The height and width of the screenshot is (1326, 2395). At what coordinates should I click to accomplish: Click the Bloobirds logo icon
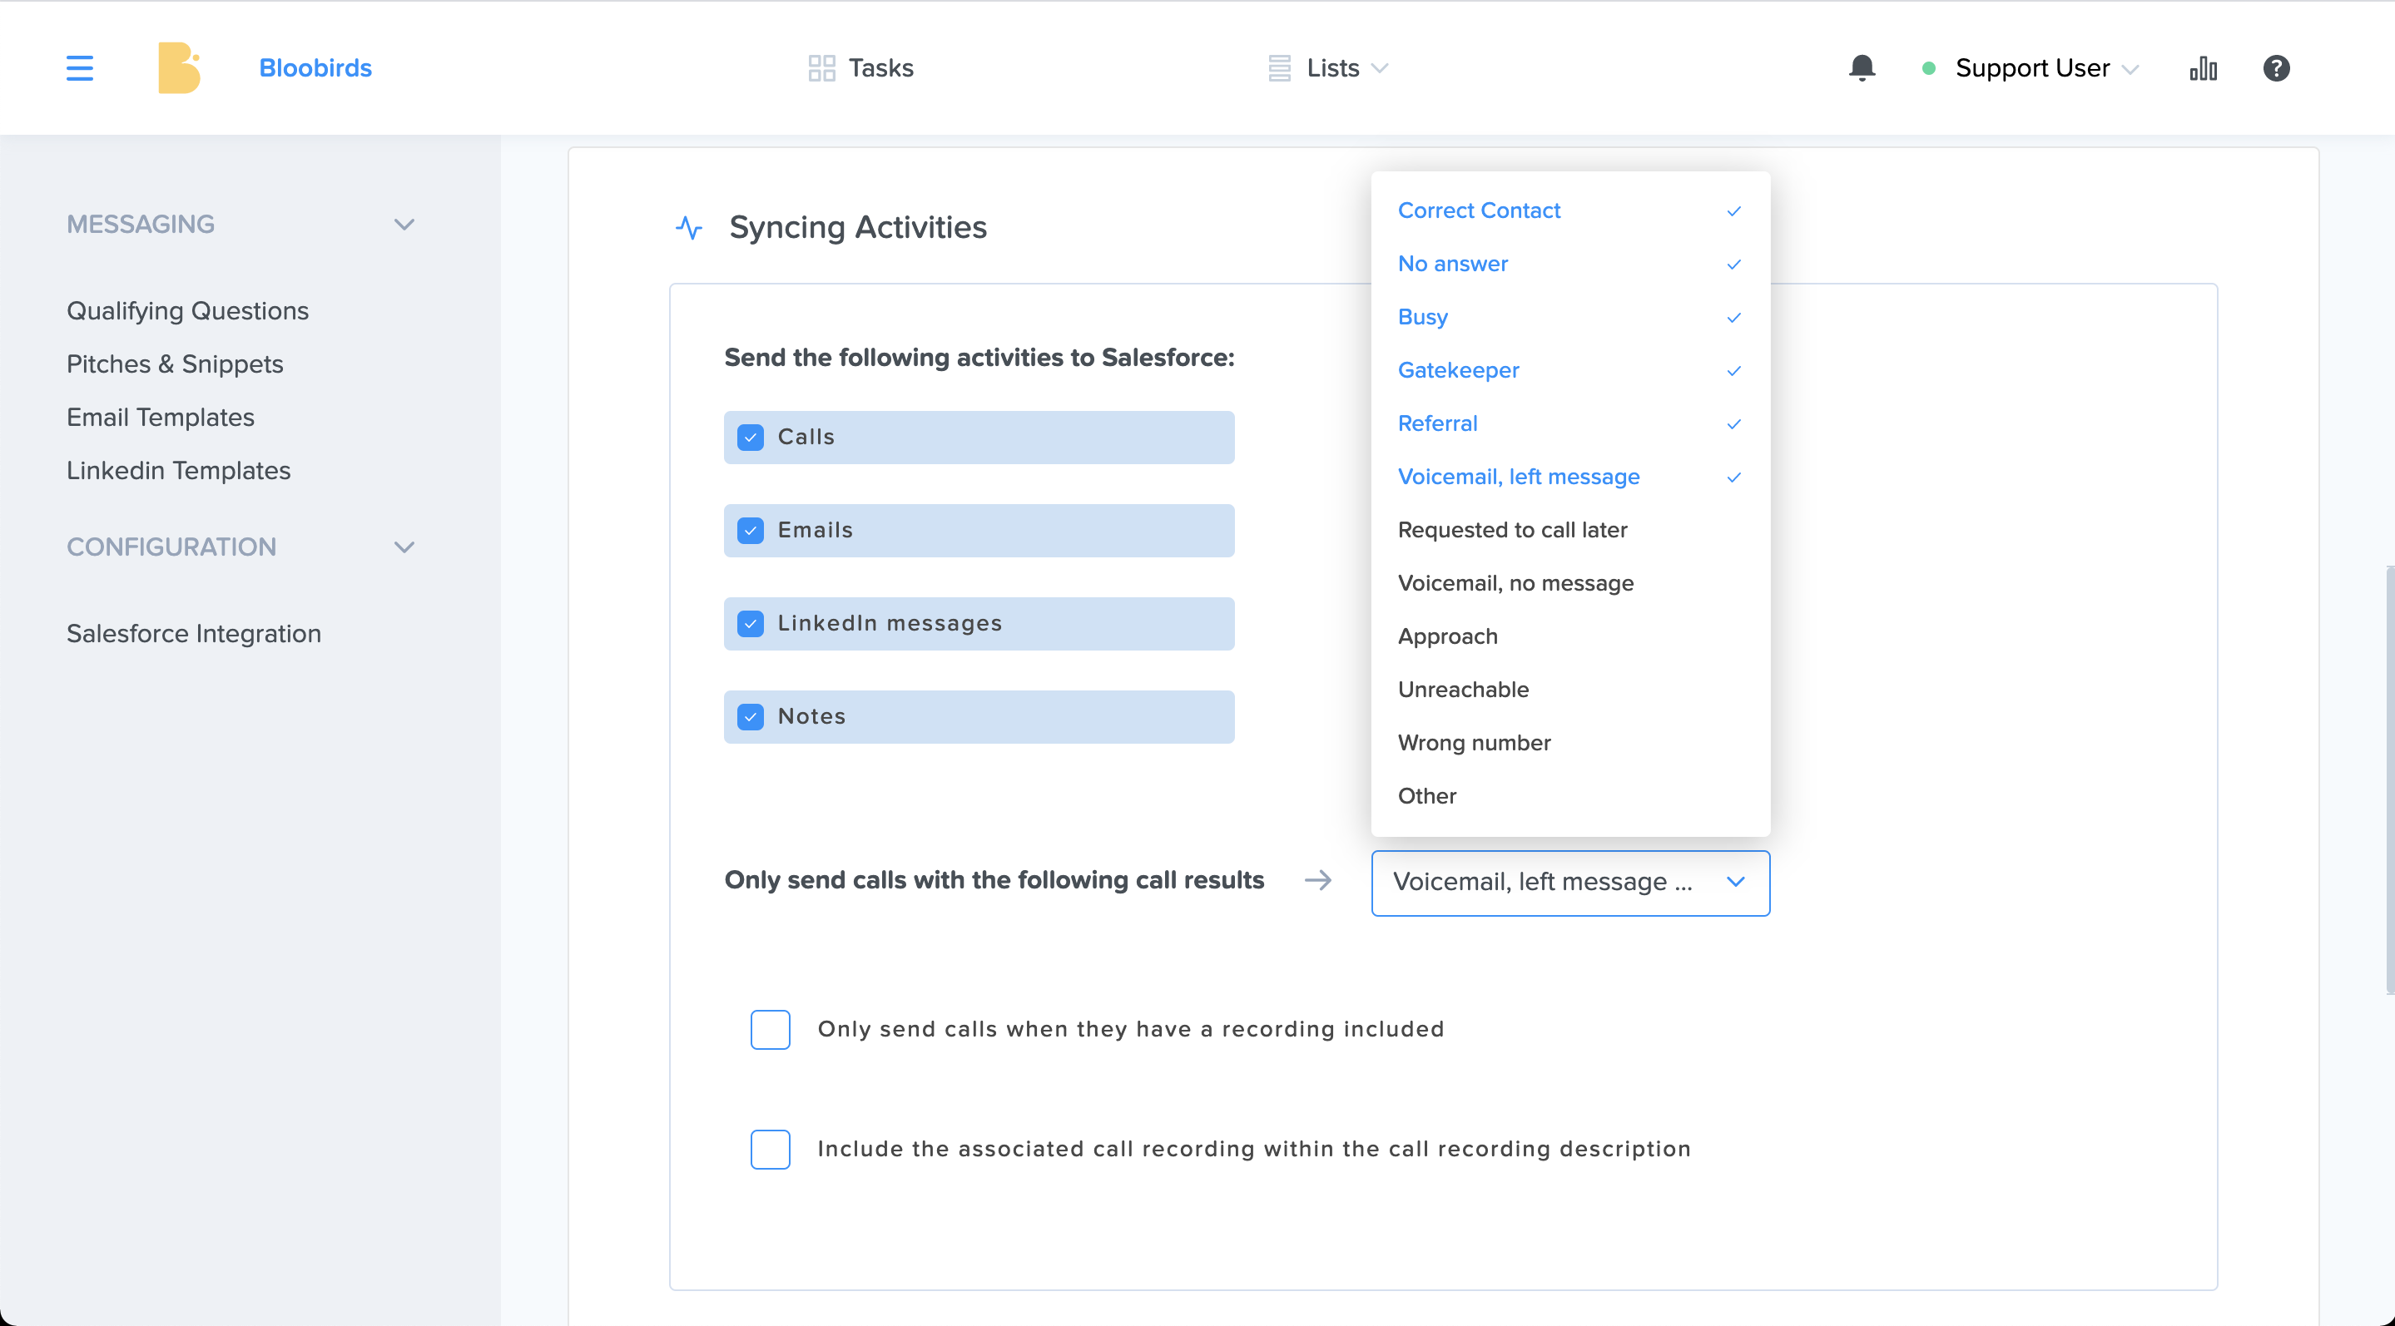tap(179, 68)
